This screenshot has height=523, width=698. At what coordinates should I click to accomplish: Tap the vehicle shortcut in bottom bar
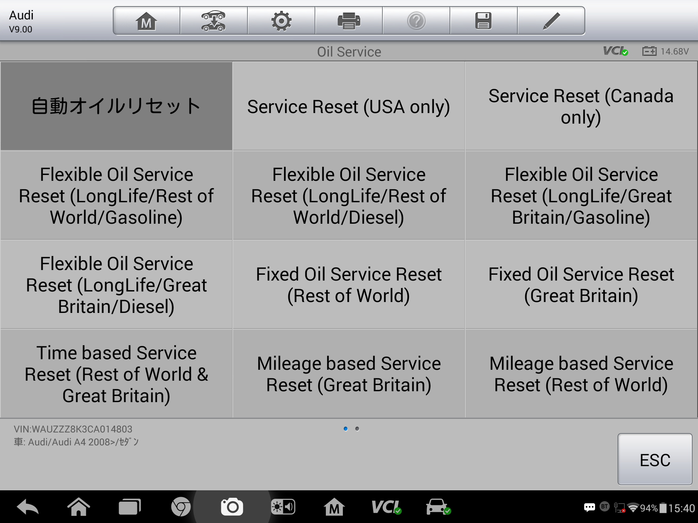pos(438,507)
